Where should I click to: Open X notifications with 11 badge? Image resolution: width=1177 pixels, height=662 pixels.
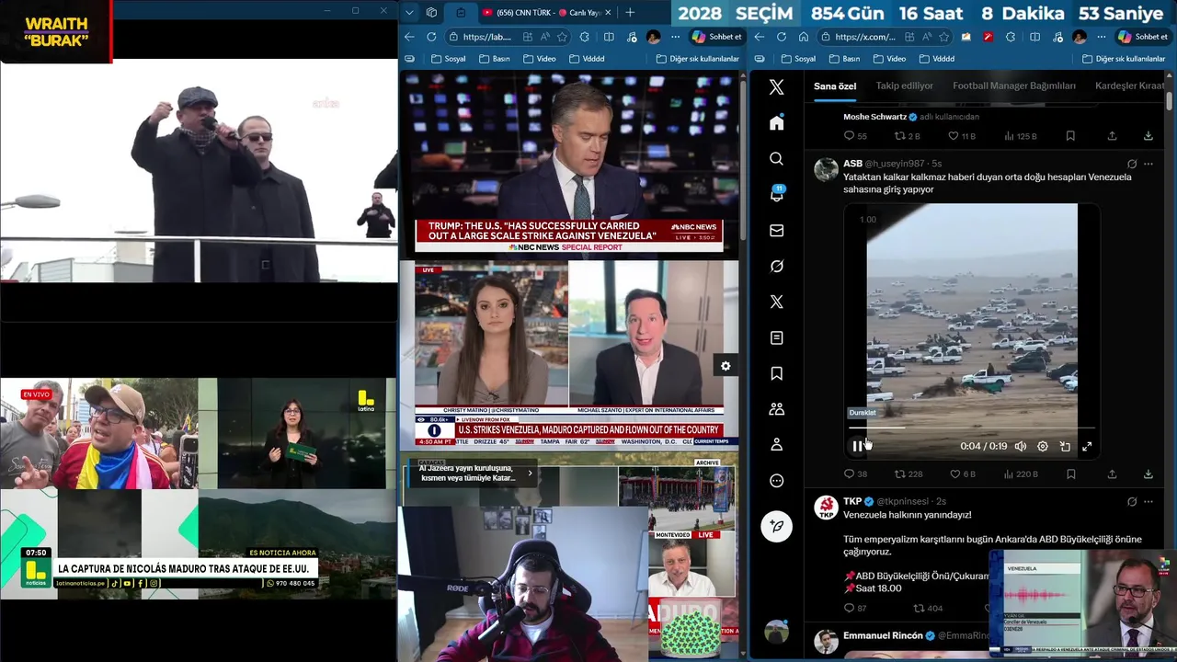pyautogui.click(x=777, y=194)
